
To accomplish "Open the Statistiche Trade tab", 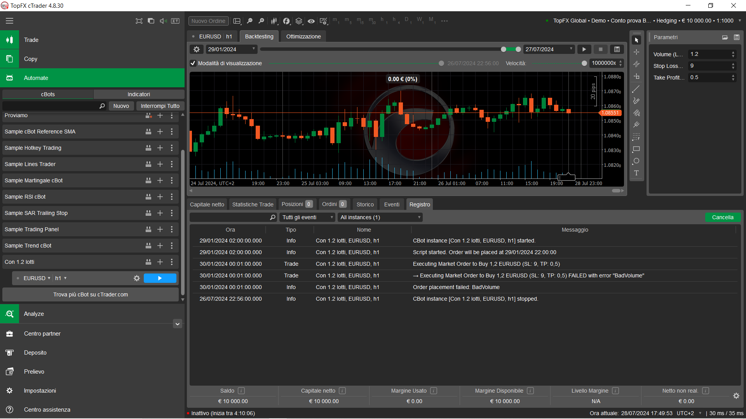I will [x=253, y=204].
